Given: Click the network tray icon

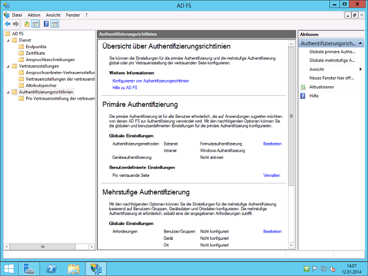Looking at the screenshot, I should click(x=324, y=269).
